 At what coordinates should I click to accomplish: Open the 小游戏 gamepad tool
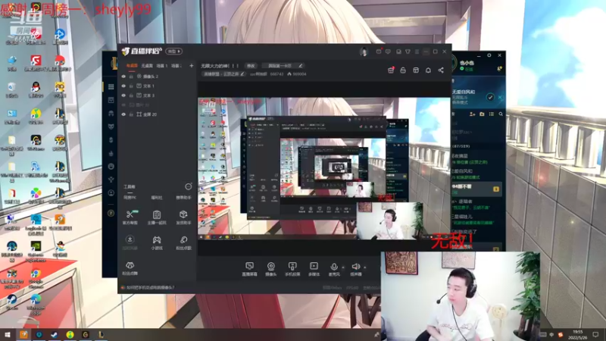pyautogui.click(x=157, y=242)
